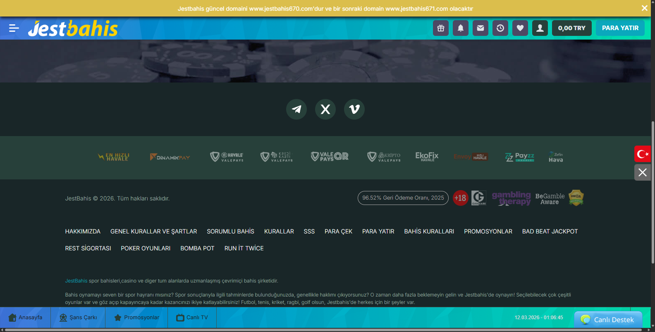
Task: Click the vertical page scrollbar
Action: coord(653,192)
